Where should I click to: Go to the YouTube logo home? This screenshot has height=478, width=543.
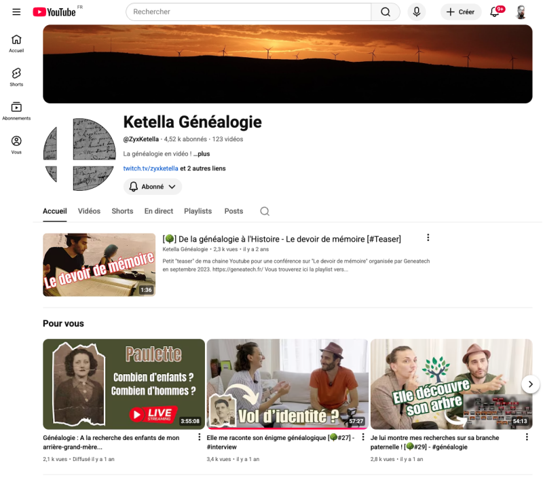click(54, 12)
